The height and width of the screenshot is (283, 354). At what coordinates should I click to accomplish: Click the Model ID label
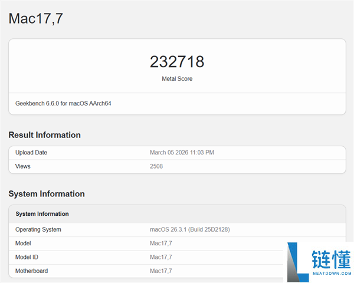[x=27, y=257]
